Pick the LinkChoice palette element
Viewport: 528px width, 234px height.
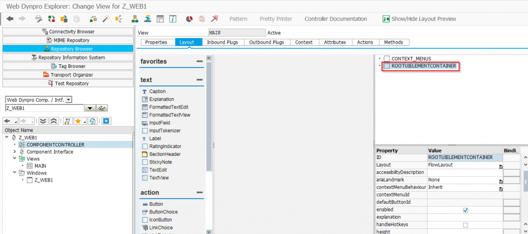click(x=161, y=228)
